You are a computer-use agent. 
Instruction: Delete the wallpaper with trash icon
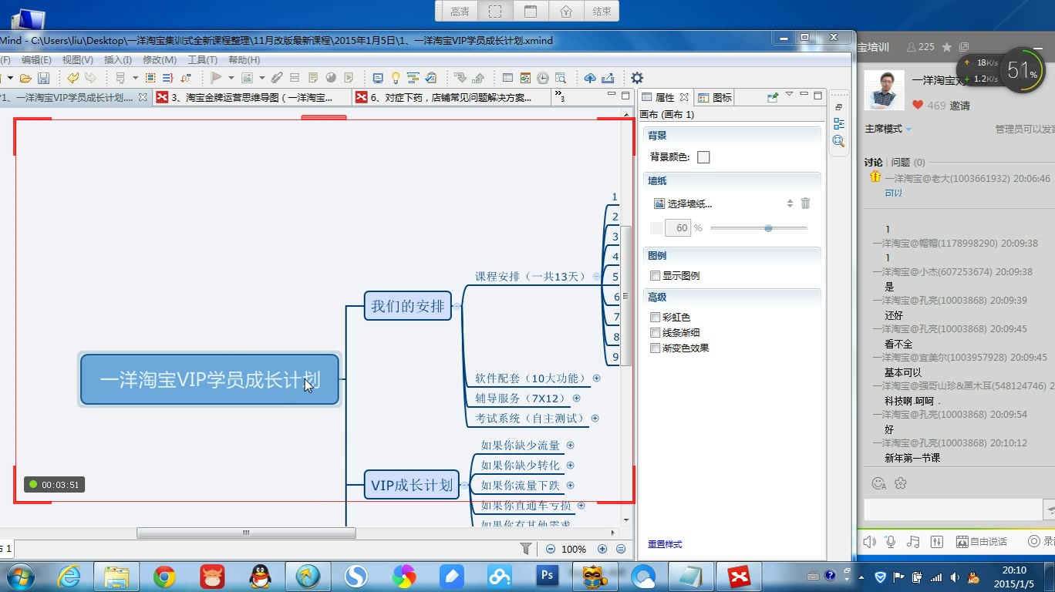(x=805, y=203)
